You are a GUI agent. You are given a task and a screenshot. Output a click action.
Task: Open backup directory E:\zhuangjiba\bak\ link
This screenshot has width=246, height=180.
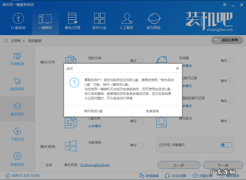click(x=95, y=165)
